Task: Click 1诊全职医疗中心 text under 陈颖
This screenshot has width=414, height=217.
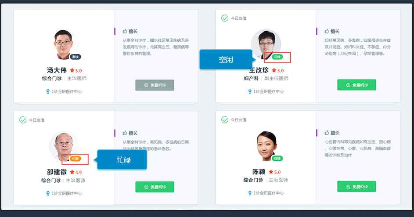Action: 269,193
